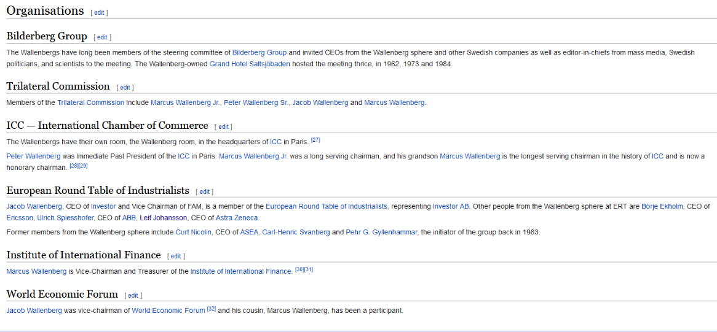Open the Ulrich Spiesshofer link
717x332 pixels.
pos(65,217)
